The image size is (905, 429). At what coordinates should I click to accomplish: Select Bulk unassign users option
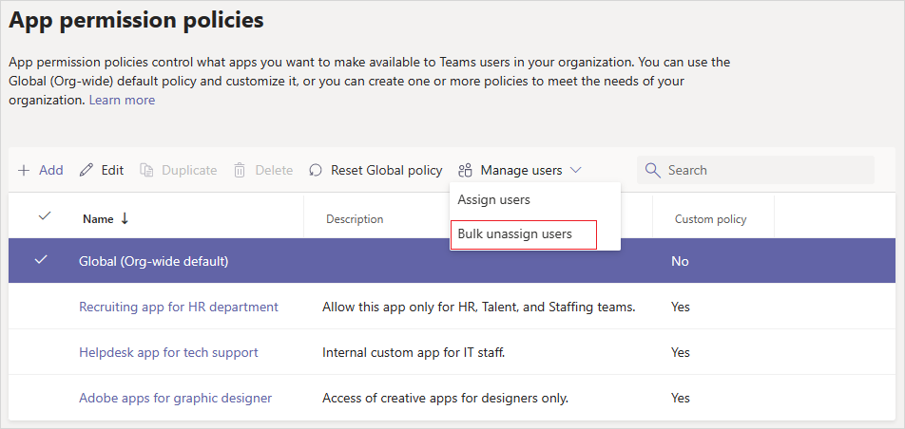[514, 234]
